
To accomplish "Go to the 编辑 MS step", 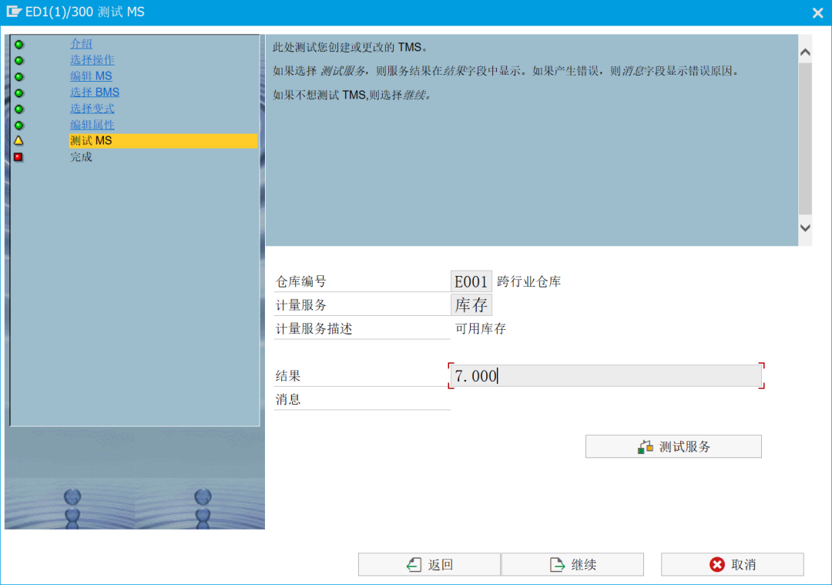I will pos(91,76).
